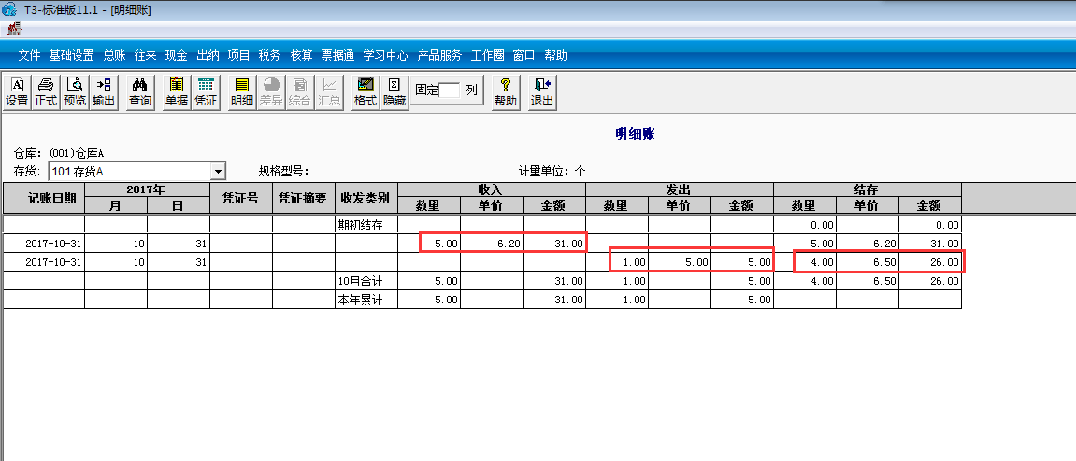The width and height of the screenshot is (1076, 461).
Task: Open the 学习中心 menu
Action: [x=386, y=55]
